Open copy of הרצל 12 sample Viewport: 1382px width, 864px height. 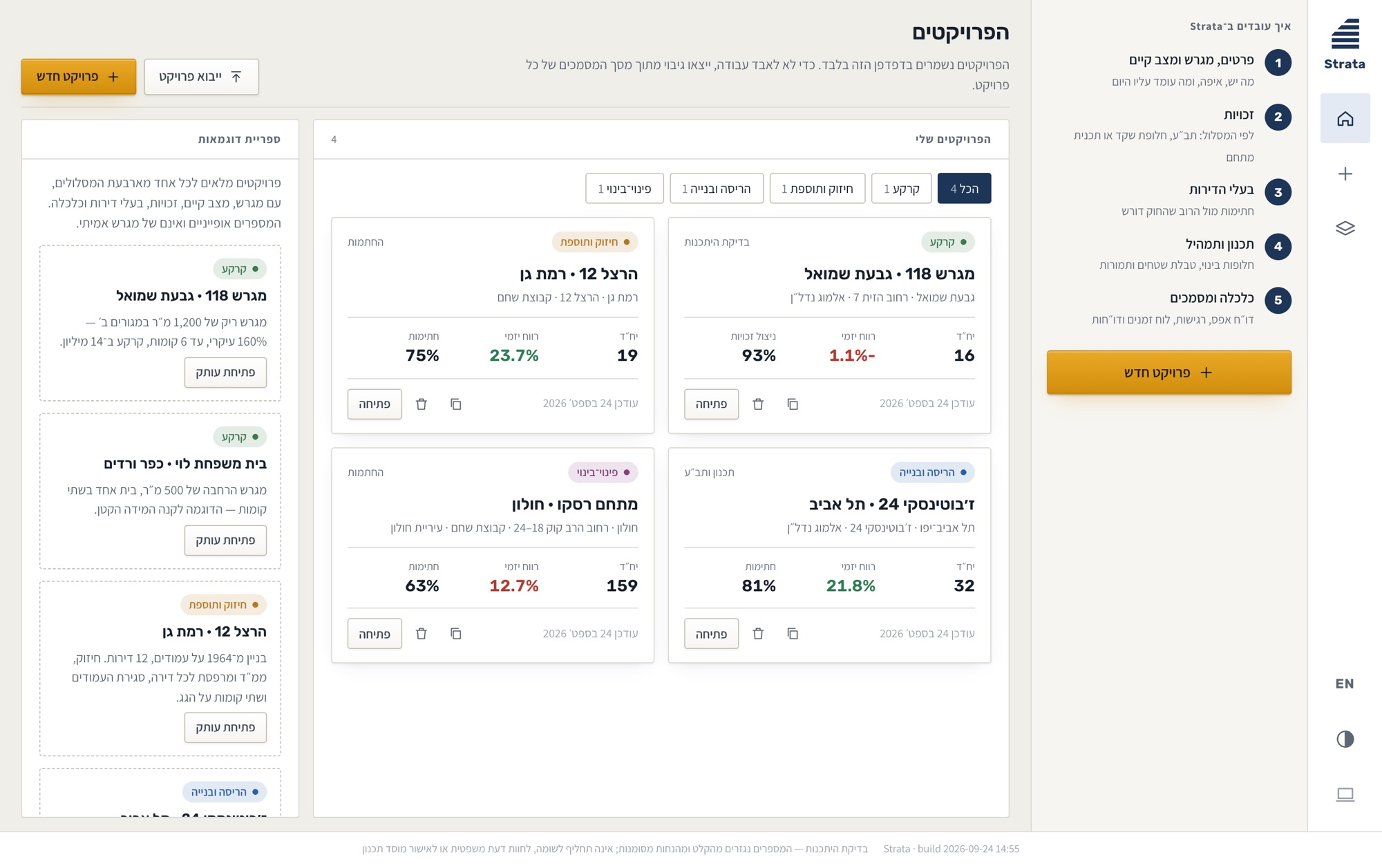click(x=225, y=728)
